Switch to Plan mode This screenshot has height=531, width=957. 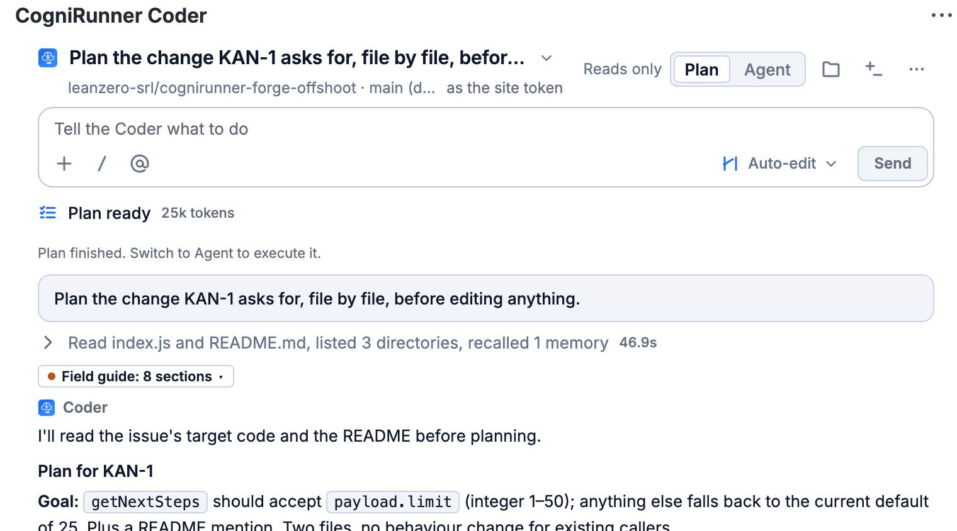(x=701, y=69)
